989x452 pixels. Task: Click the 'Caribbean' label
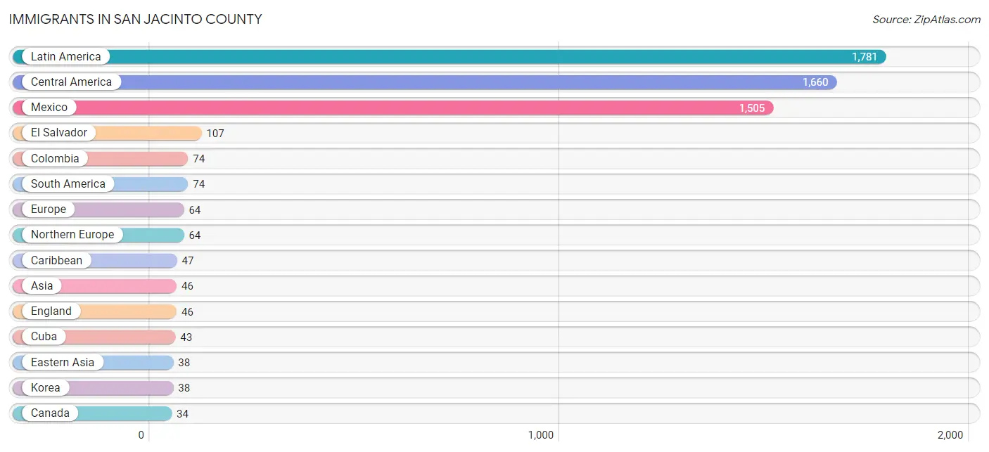56,261
